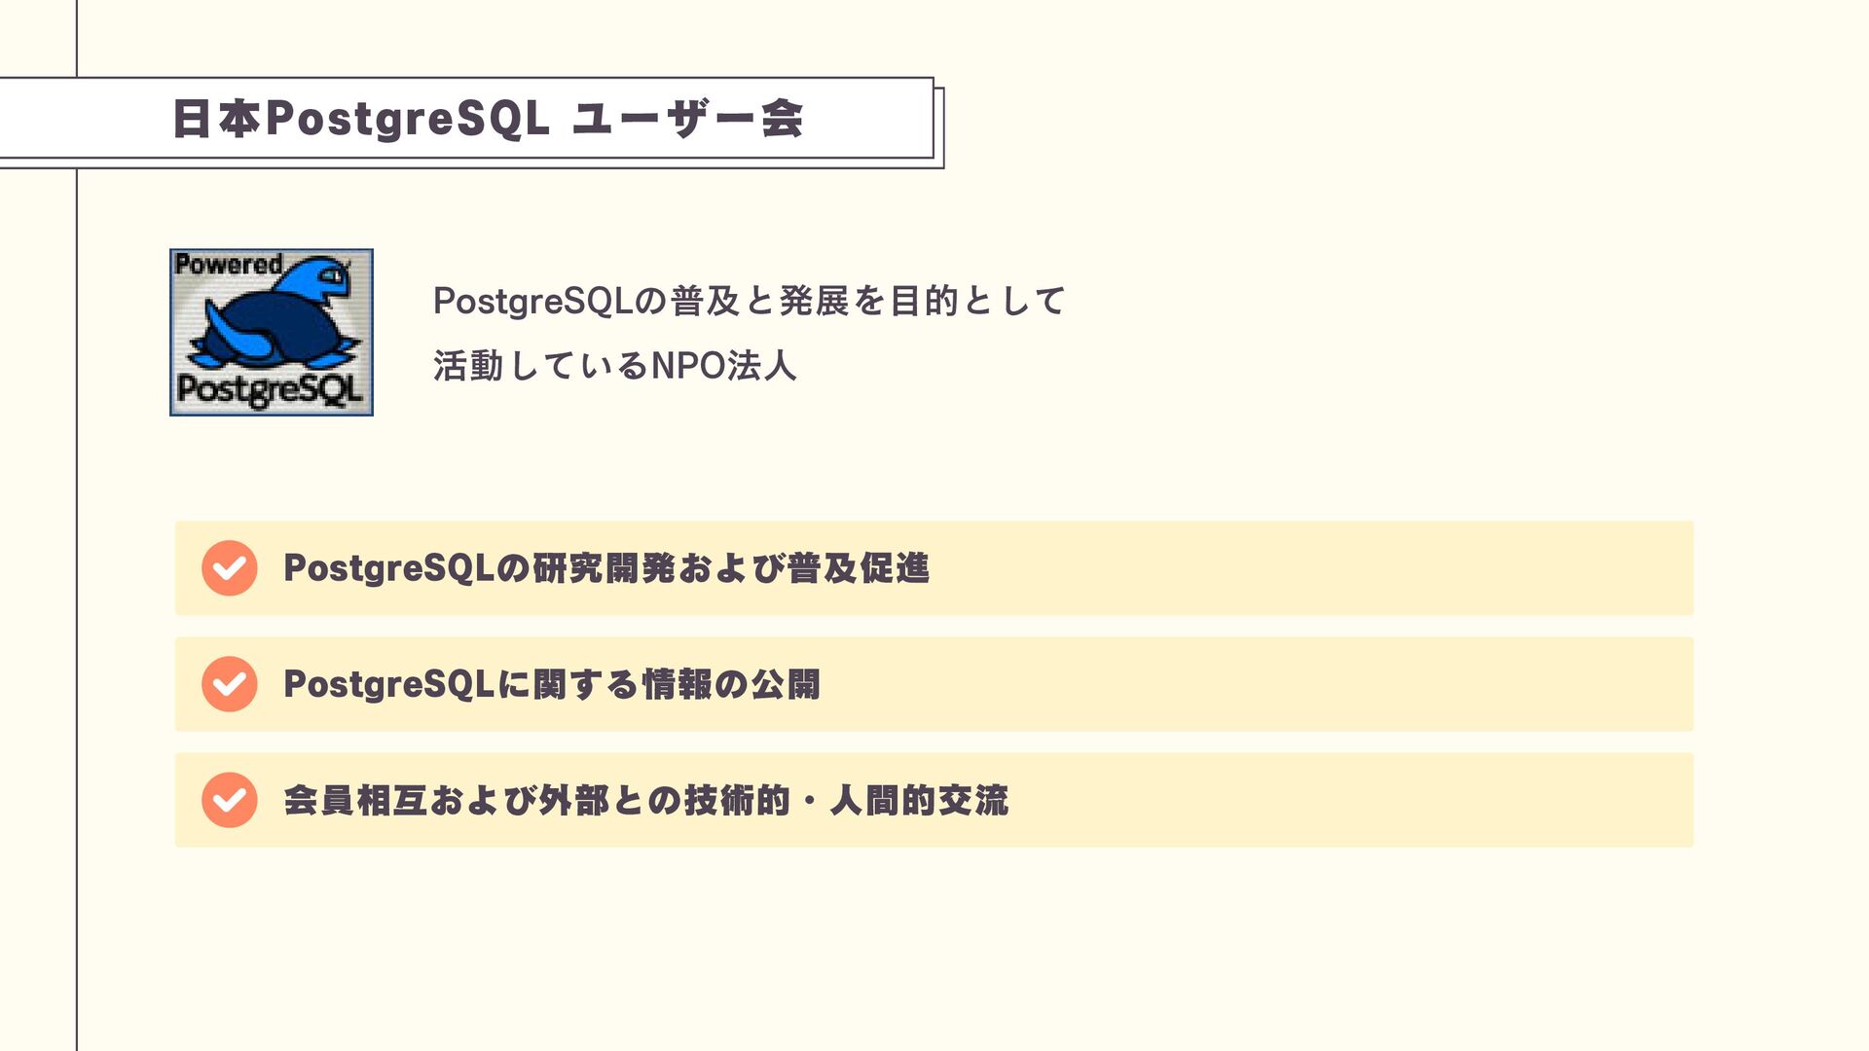Click empty right end of first bullet bar

click(x=1557, y=568)
